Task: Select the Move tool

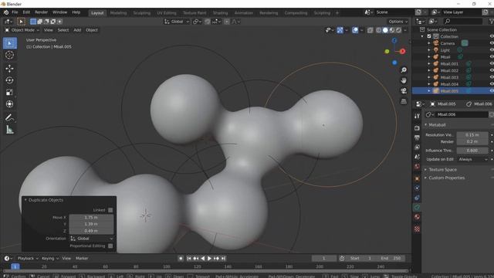Action: (10, 69)
